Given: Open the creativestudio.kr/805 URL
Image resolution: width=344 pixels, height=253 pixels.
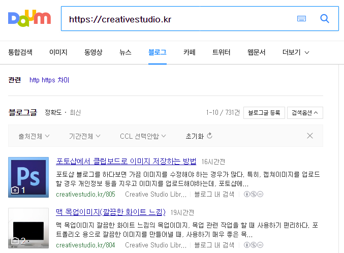Looking at the screenshot, I should click(85, 194).
